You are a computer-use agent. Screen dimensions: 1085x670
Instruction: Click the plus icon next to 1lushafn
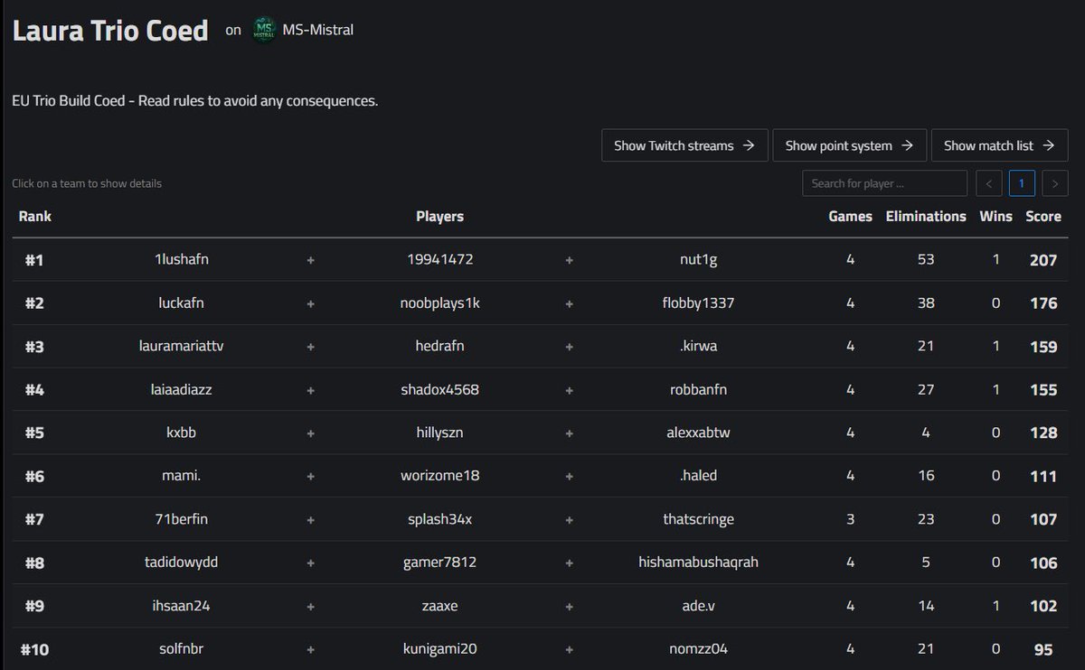point(310,260)
